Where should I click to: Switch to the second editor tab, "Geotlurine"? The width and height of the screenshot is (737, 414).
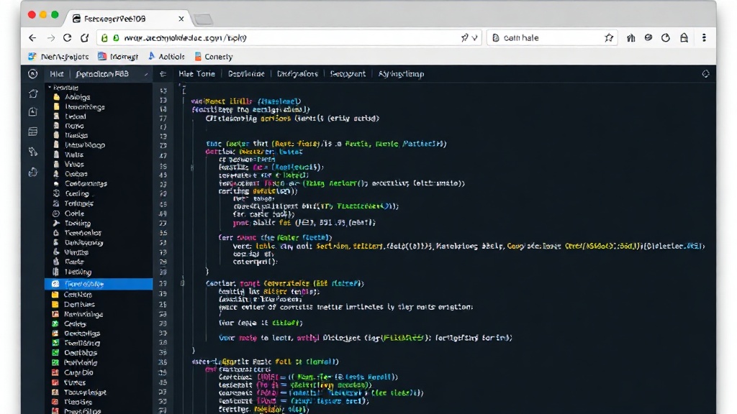point(246,74)
